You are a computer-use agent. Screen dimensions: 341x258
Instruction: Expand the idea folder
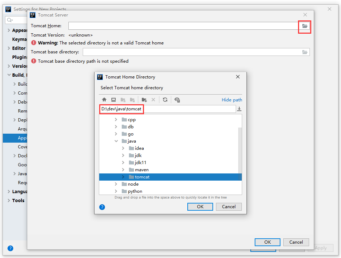[x=123, y=148]
